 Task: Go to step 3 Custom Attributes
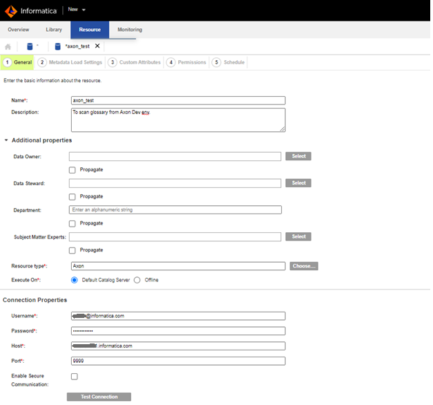[x=134, y=62]
